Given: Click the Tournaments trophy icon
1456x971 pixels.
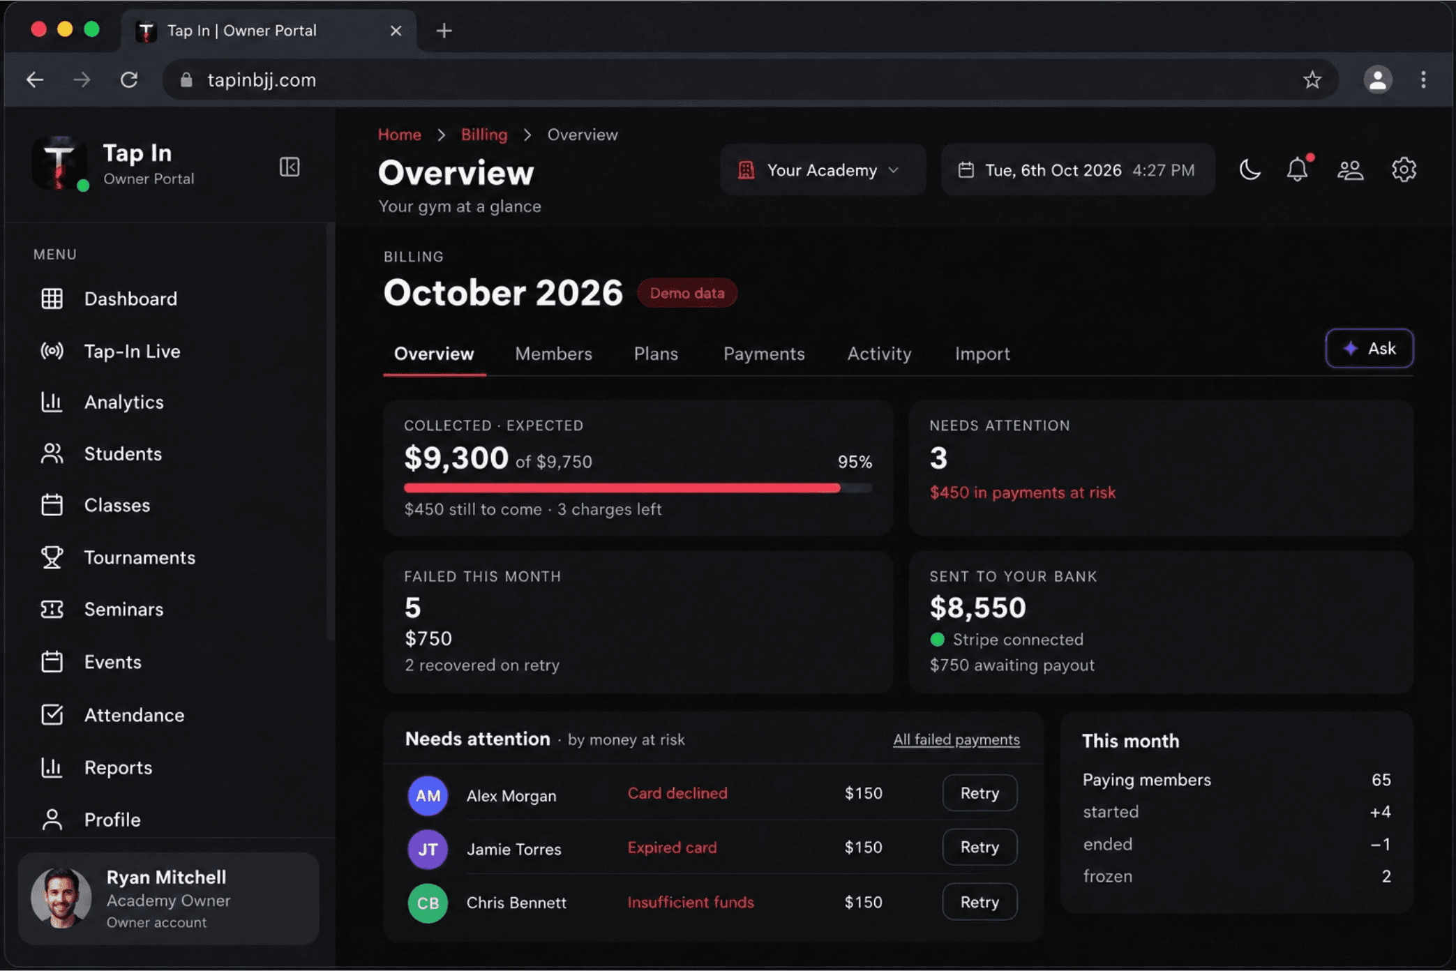Looking at the screenshot, I should [52, 557].
